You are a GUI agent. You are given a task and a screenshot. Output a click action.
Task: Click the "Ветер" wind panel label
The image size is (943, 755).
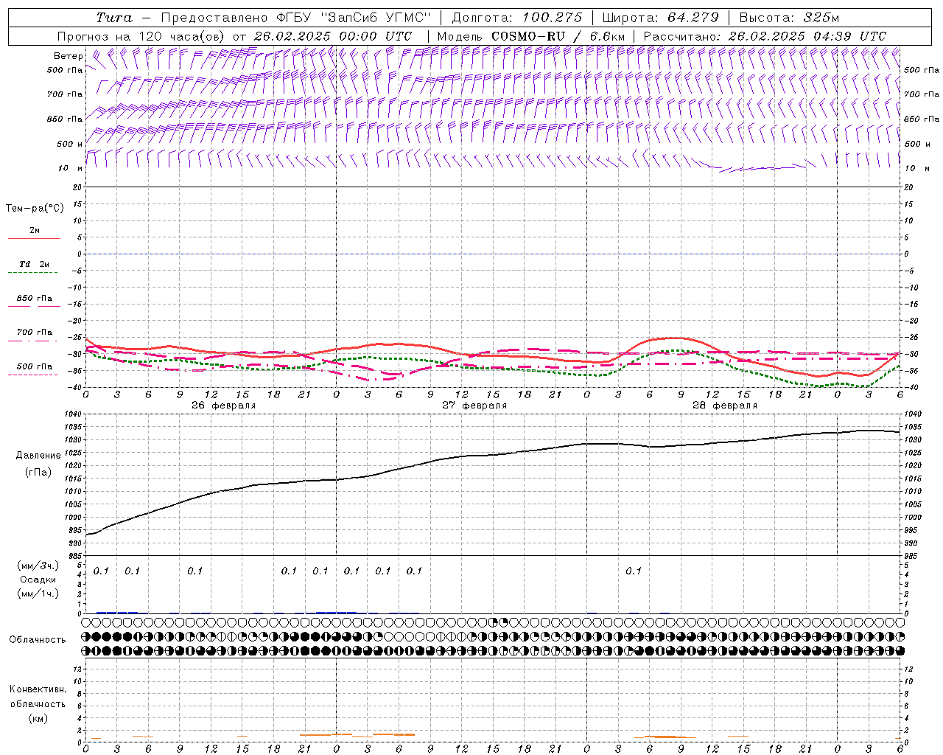point(69,56)
